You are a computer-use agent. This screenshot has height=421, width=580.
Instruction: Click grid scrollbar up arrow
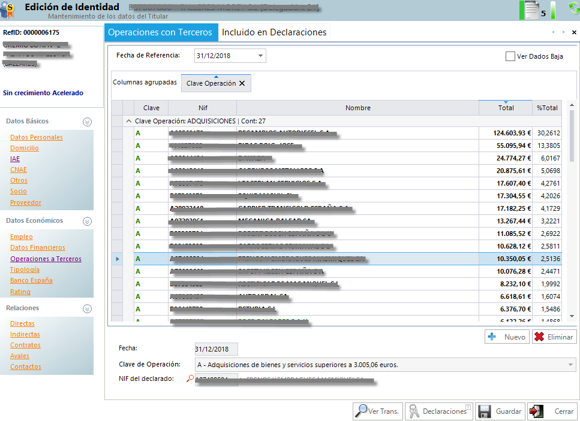click(572, 105)
